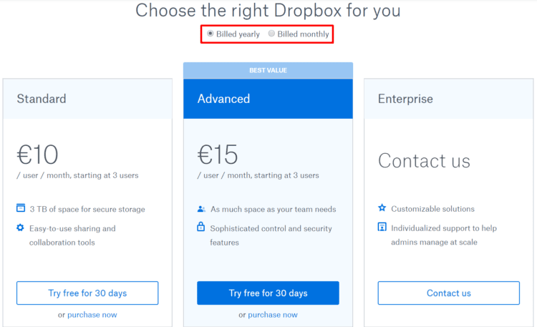The width and height of the screenshot is (537, 327).
Task: Click the storage icon beside 3 TB of space
Action: (21, 208)
